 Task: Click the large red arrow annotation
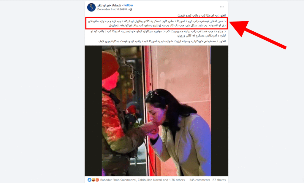pyautogui.click(x=258, y=34)
